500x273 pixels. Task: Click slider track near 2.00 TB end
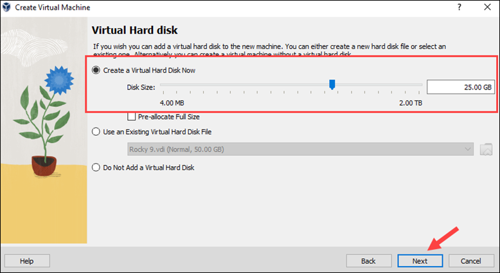coord(415,85)
